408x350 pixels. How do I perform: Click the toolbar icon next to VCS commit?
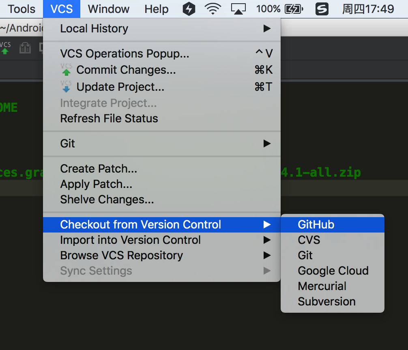(x=25, y=49)
